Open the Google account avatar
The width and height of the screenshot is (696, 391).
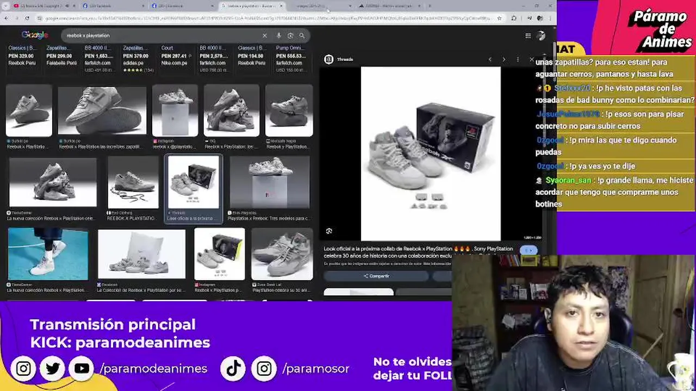[540, 36]
